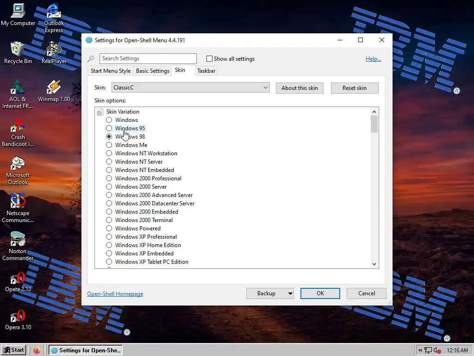Image resolution: width=474 pixels, height=356 pixels.
Task: Pick Windows XP Home Edition
Action: tap(109, 245)
